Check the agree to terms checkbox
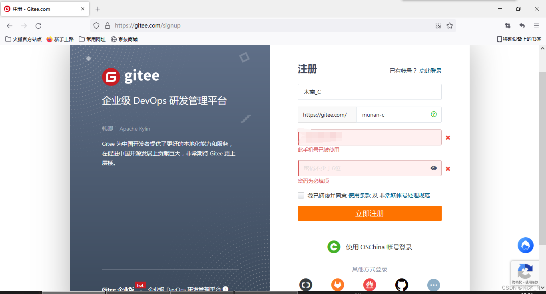The image size is (546, 294). (301, 195)
